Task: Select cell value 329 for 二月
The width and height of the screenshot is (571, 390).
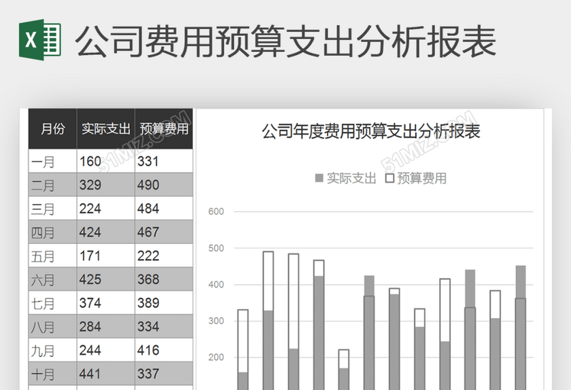Action: [x=90, y=185]
